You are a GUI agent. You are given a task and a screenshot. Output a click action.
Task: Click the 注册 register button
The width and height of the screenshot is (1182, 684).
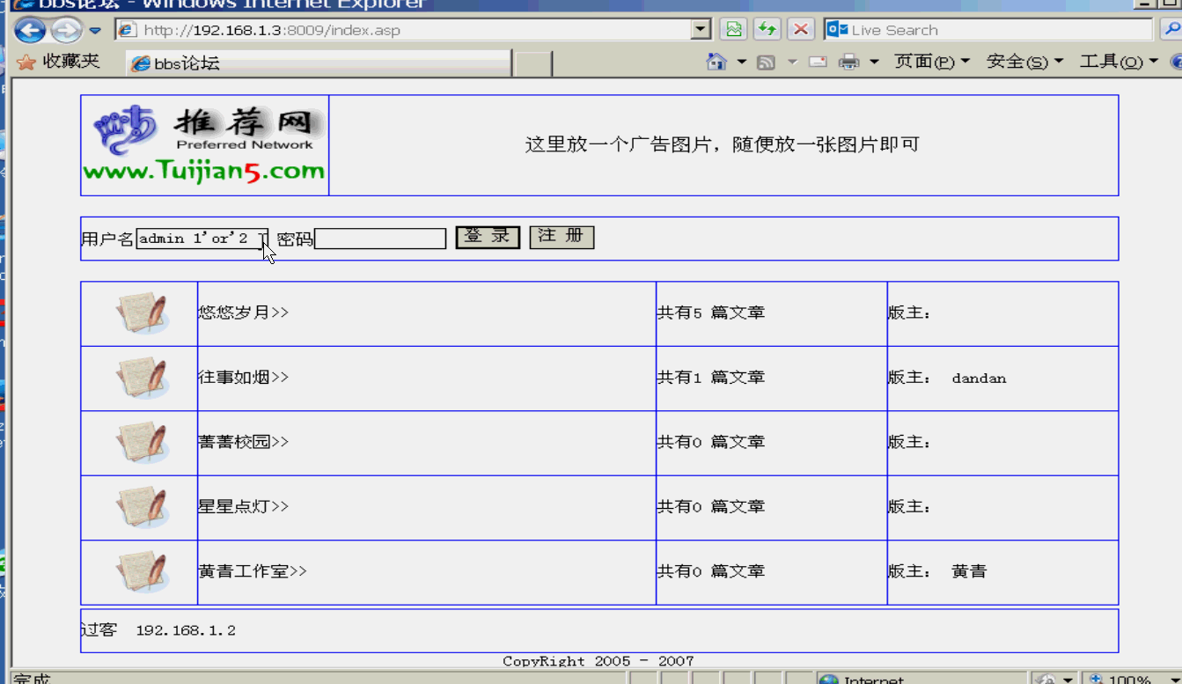pyautogui.click(x=562, y=237)
